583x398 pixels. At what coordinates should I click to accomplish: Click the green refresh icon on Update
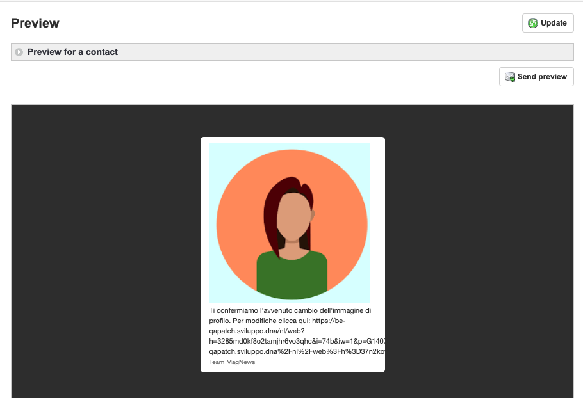[x=532, y=23]
